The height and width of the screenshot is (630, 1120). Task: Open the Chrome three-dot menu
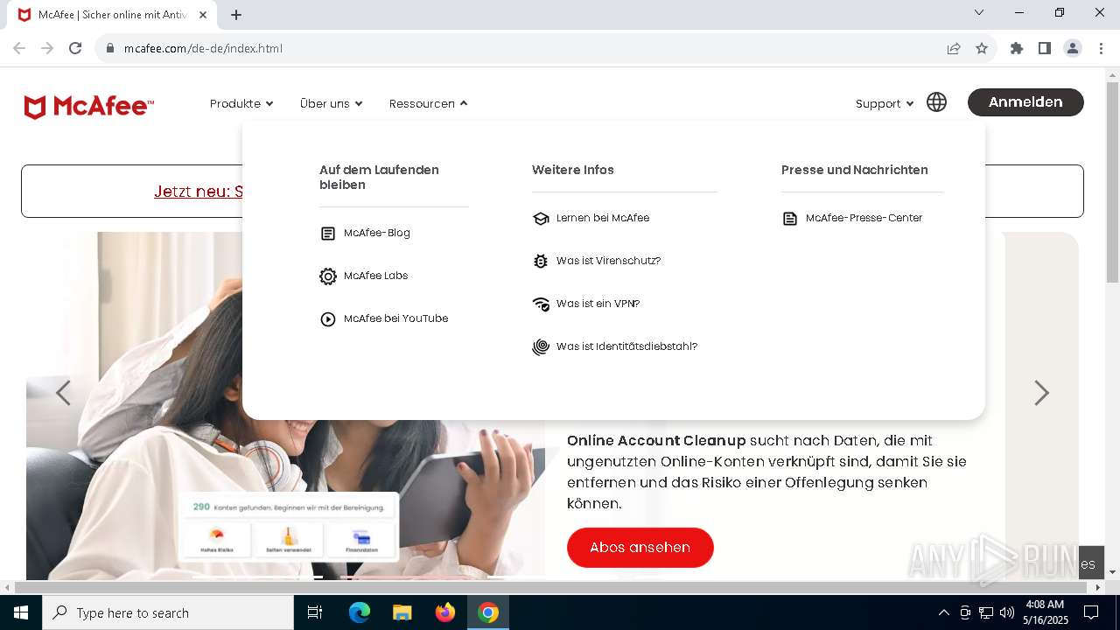tap(1100, 48)
